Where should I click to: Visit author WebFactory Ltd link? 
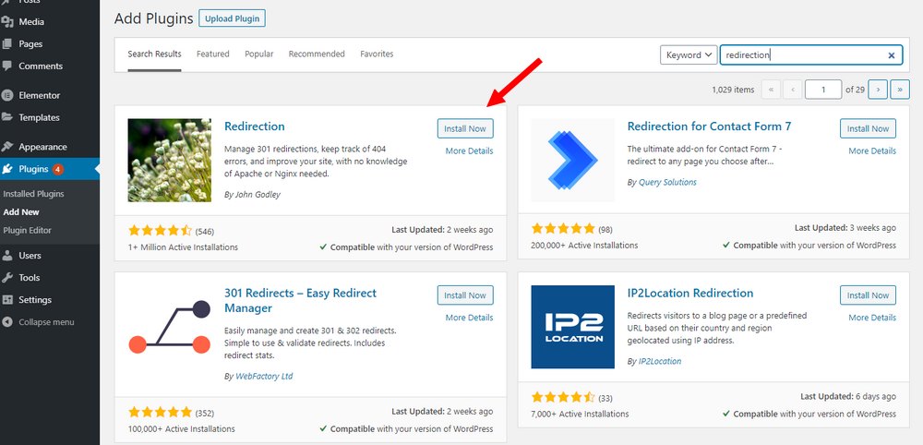[x=264, y=376]
